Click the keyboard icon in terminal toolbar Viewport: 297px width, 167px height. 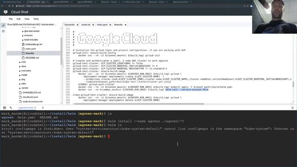pyautogui.click(x=5, y=108)
